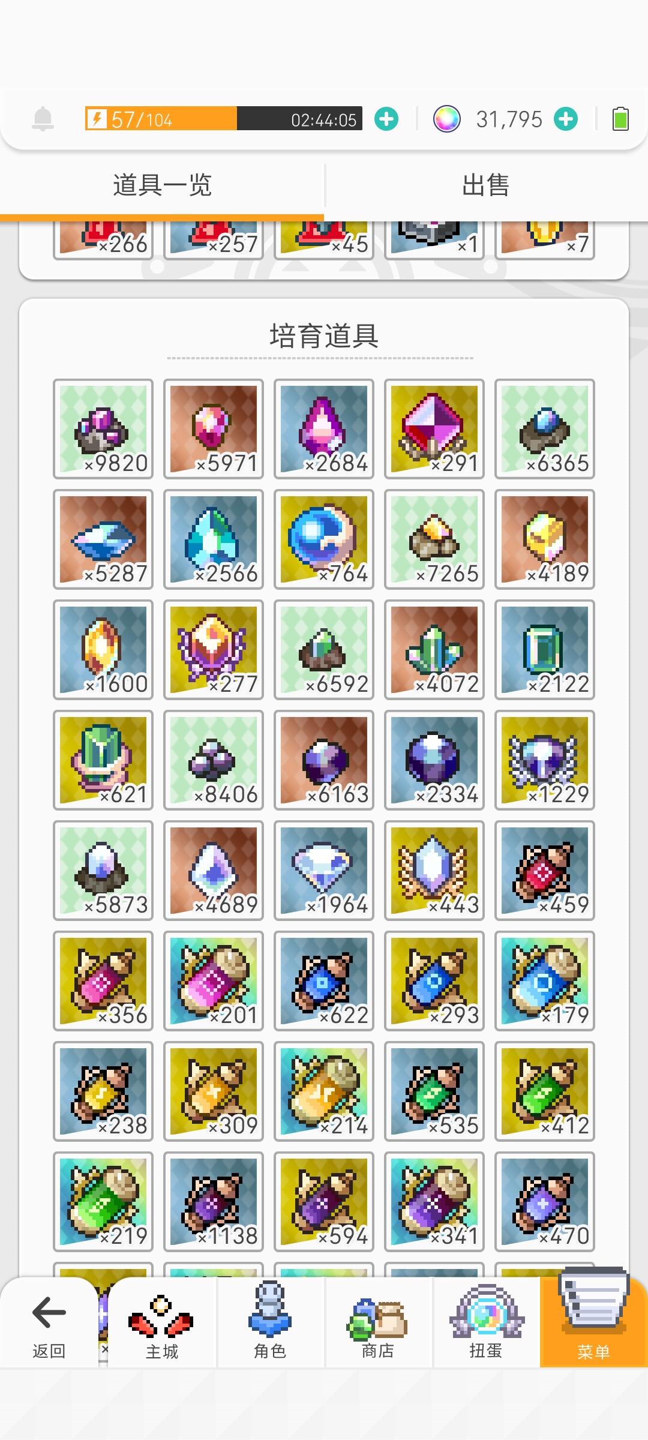This screenshot has height=1440, width=648.
Task: Check the green battery indicator
Action: point(620,119)
